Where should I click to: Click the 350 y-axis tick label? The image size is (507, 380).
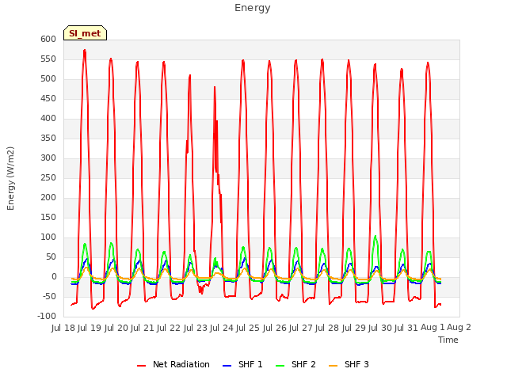pyautogui.click(x=48, y=139)
